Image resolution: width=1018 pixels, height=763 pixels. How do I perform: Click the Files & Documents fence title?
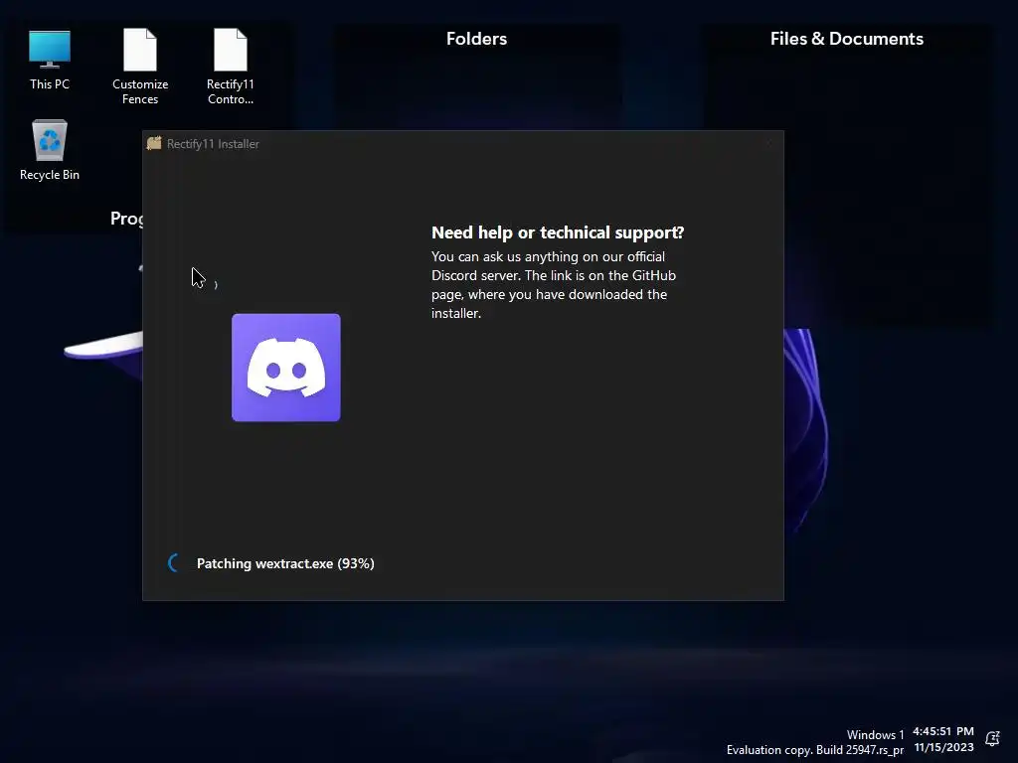[847, 39]
